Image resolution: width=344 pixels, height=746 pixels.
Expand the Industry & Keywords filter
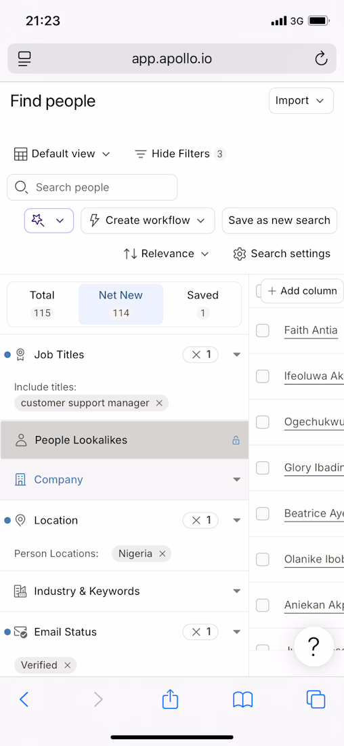[125, 591]
